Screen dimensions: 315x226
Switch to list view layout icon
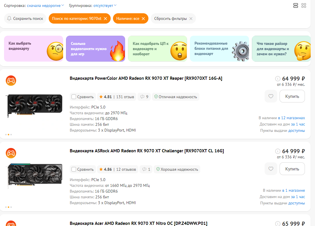pyautogui.click(x=295, y=5)
